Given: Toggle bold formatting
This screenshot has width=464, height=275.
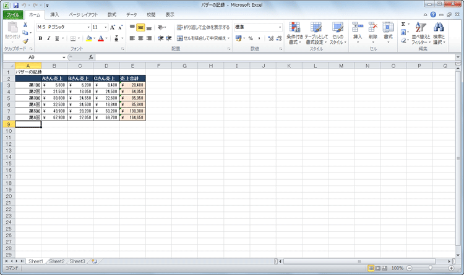Looking at the screenshot, I should [x=40, y=38].
